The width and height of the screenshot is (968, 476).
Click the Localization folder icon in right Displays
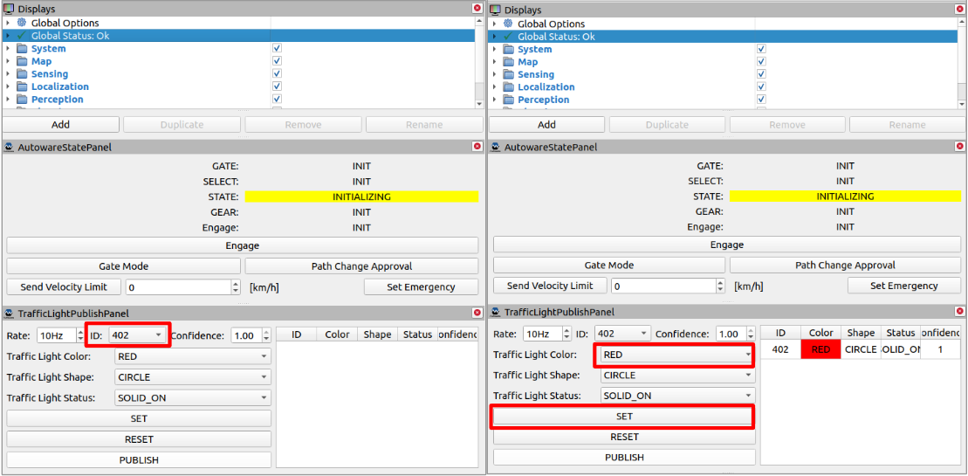[508, 87]
